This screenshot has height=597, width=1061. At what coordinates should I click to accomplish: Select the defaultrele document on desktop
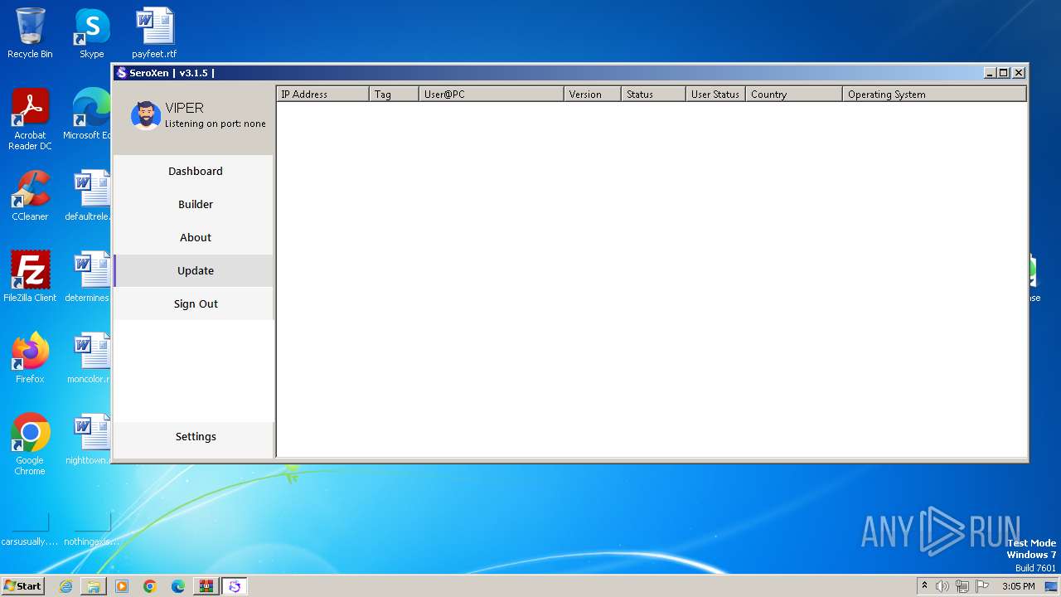point(90,196)
